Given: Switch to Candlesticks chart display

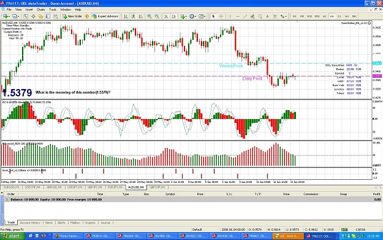Looking at the screenshot, I should [133, 17].
